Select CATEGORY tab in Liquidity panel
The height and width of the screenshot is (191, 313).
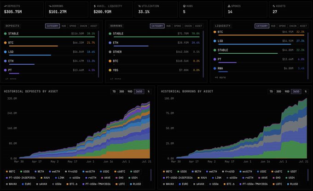(262, 26)
